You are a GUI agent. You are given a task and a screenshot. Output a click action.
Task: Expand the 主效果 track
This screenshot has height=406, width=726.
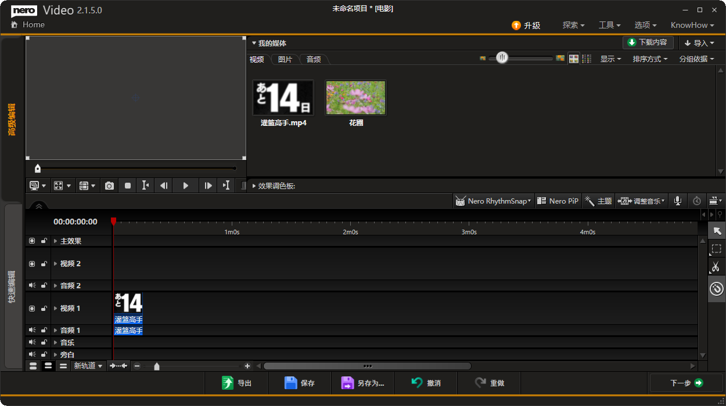pyautogui.click(x=56, y=241)
